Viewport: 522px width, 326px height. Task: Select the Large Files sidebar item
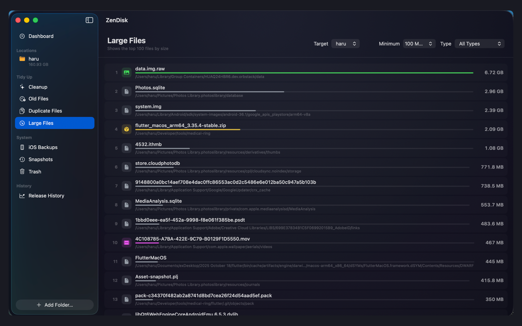55,123
